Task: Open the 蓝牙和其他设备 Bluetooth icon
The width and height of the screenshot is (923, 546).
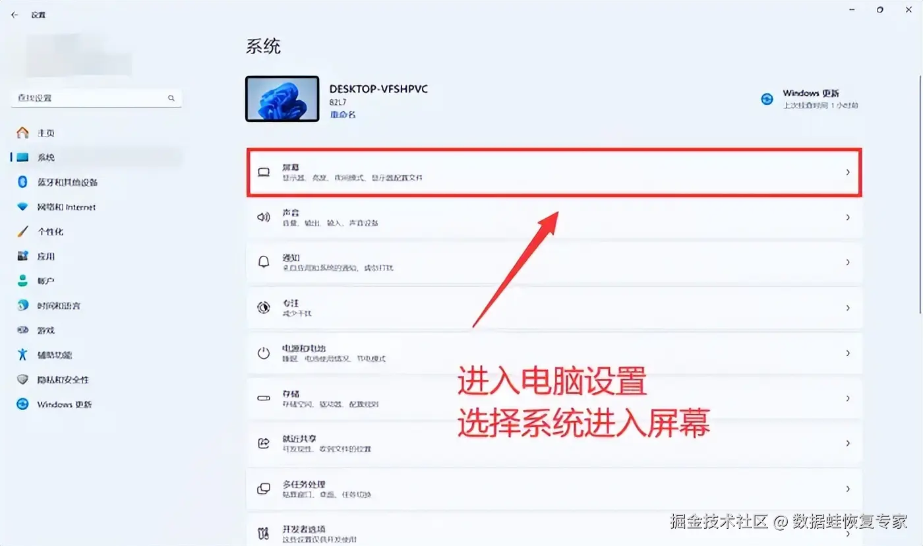Action: pyautogui.click(x=22, y=182)
